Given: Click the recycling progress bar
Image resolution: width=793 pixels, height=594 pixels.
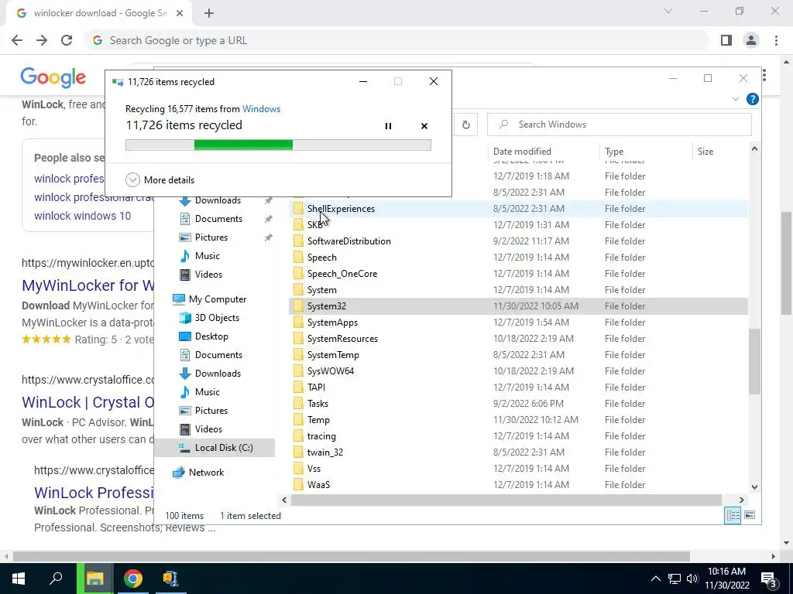Looking at the screenshot, I should pyautogui.click(x=278, y=145).
